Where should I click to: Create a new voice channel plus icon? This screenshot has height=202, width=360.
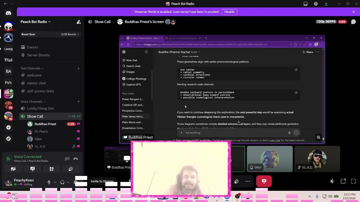[x=78, y=102]
